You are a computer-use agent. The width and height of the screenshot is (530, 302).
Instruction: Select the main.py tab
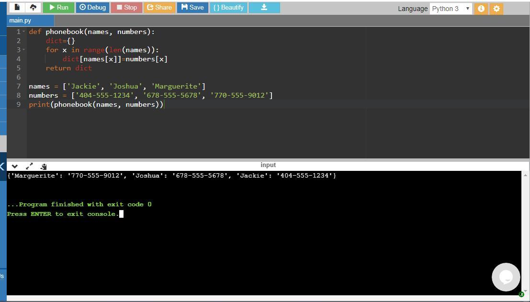coord(20,21)
